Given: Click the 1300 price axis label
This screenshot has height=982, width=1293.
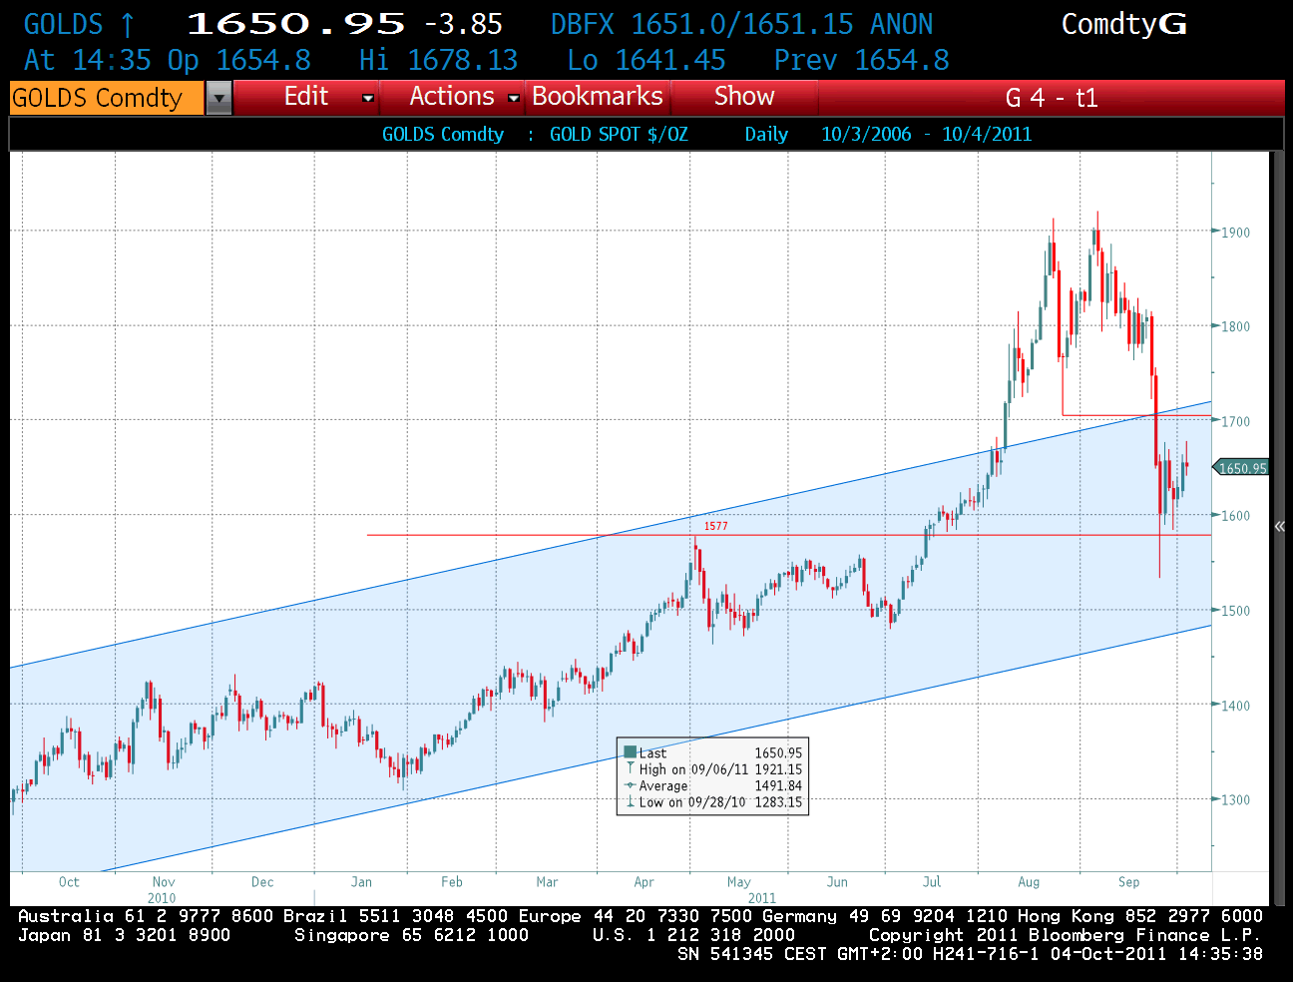Looking at the screenshot, I should click(x=1236, y=800).
